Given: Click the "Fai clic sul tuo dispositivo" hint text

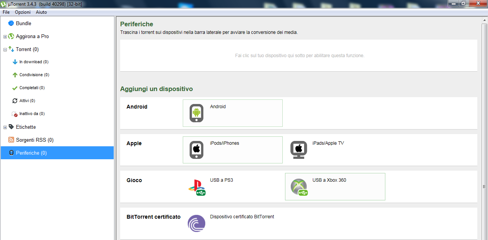Looking at the screenshot, I should tap(300, 56).
